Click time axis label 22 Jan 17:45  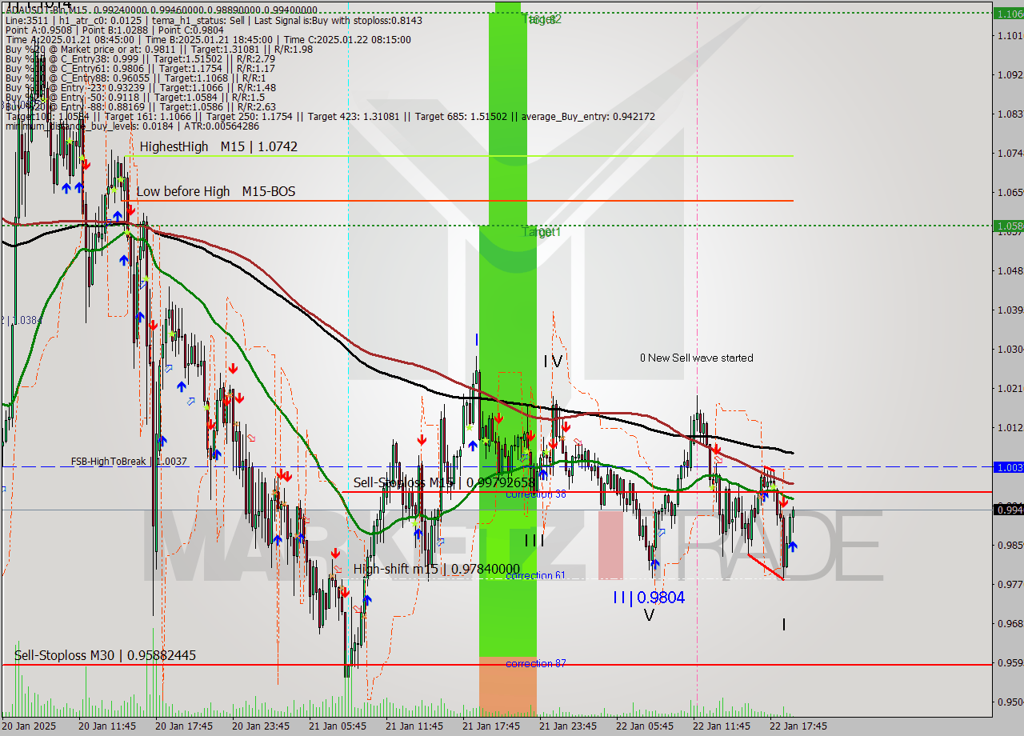(x=798, y=726)
